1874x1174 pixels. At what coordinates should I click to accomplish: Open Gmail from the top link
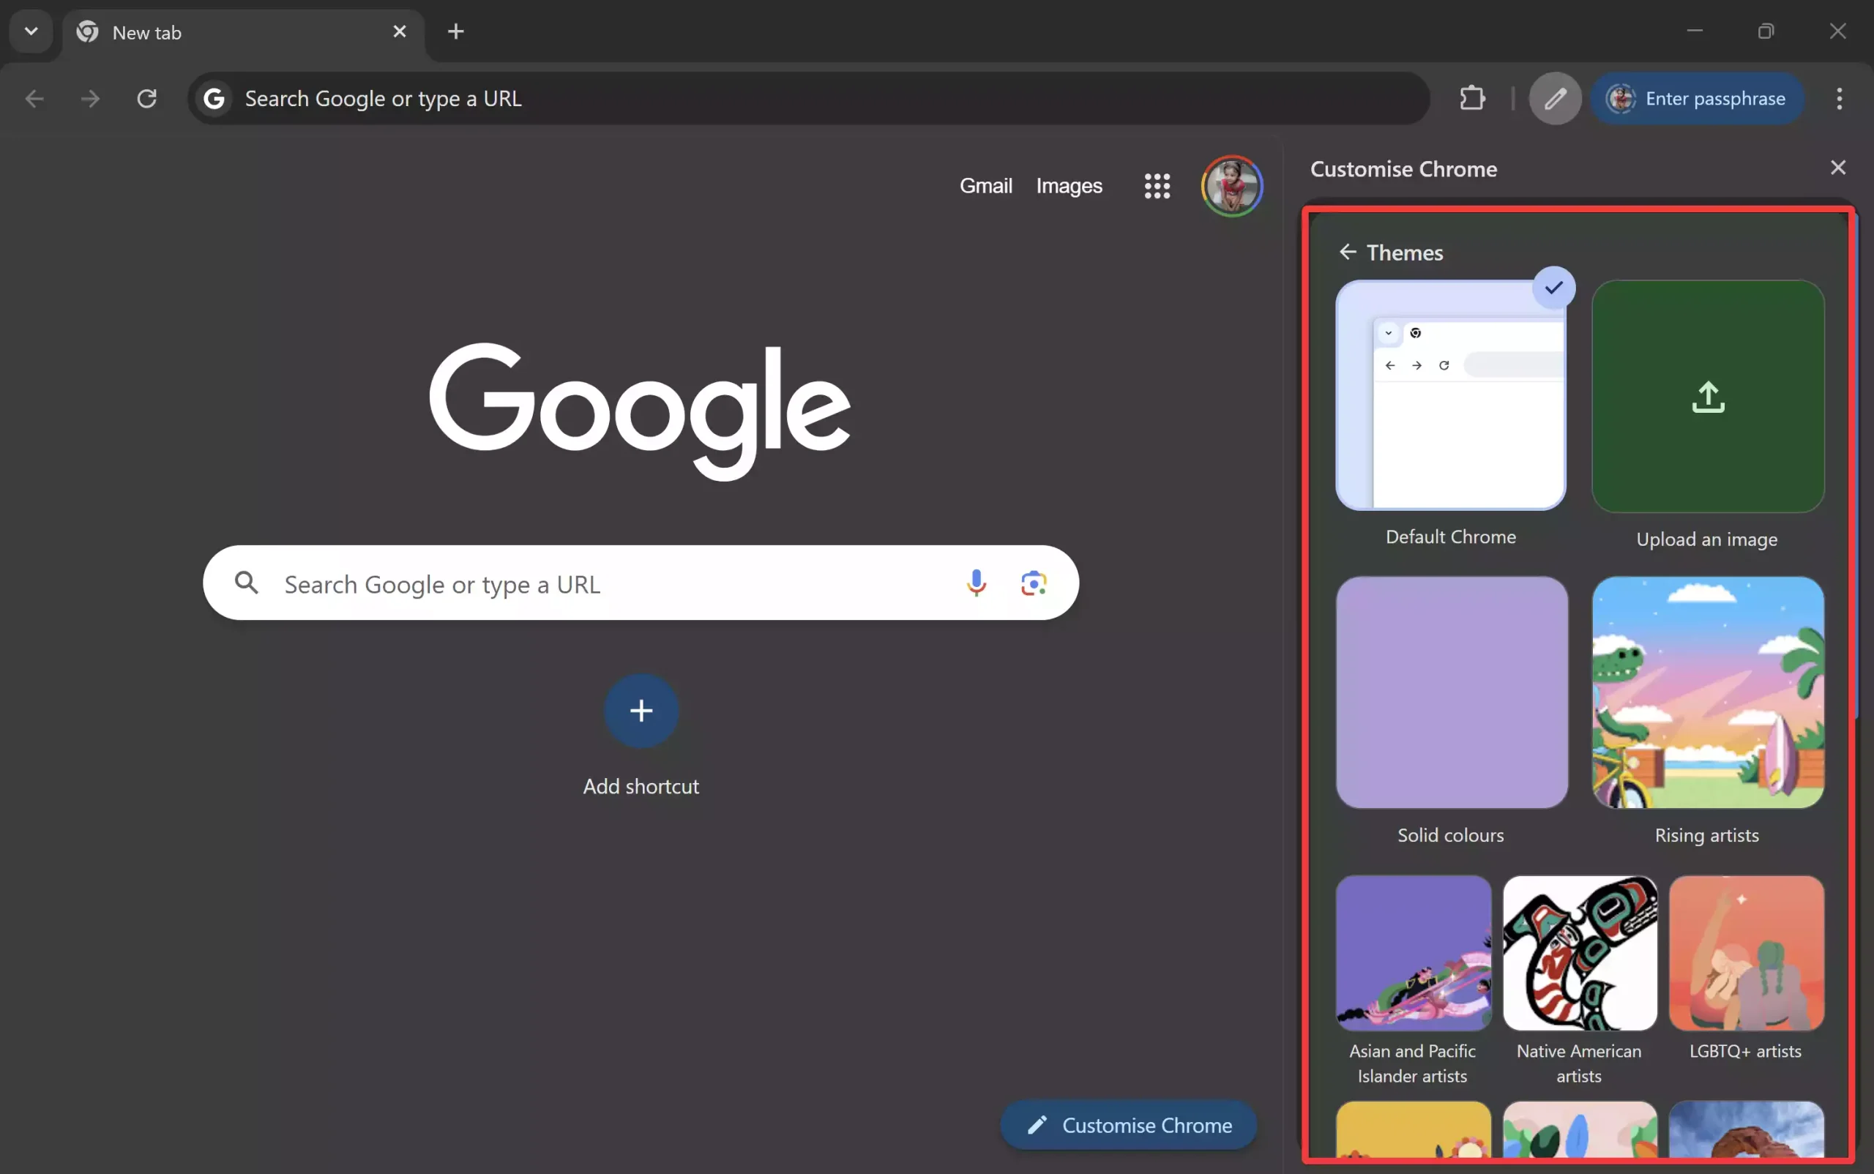click(985, 186)
